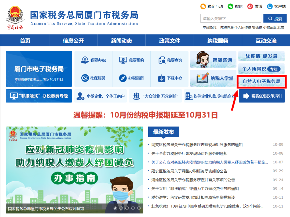
Task: Click the site title 国家税务总局厦门市税务局
Action: [x=84, y=15]
